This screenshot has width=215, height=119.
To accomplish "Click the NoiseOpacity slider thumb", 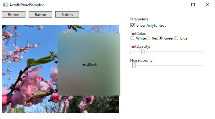I will pos(134,65).
